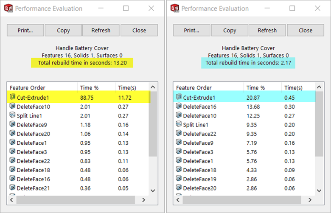Click the DeleteFace1 icon in left window
The width and height of the screenshot is (331, 213).
pyautogui.click(x=13, y=142)
